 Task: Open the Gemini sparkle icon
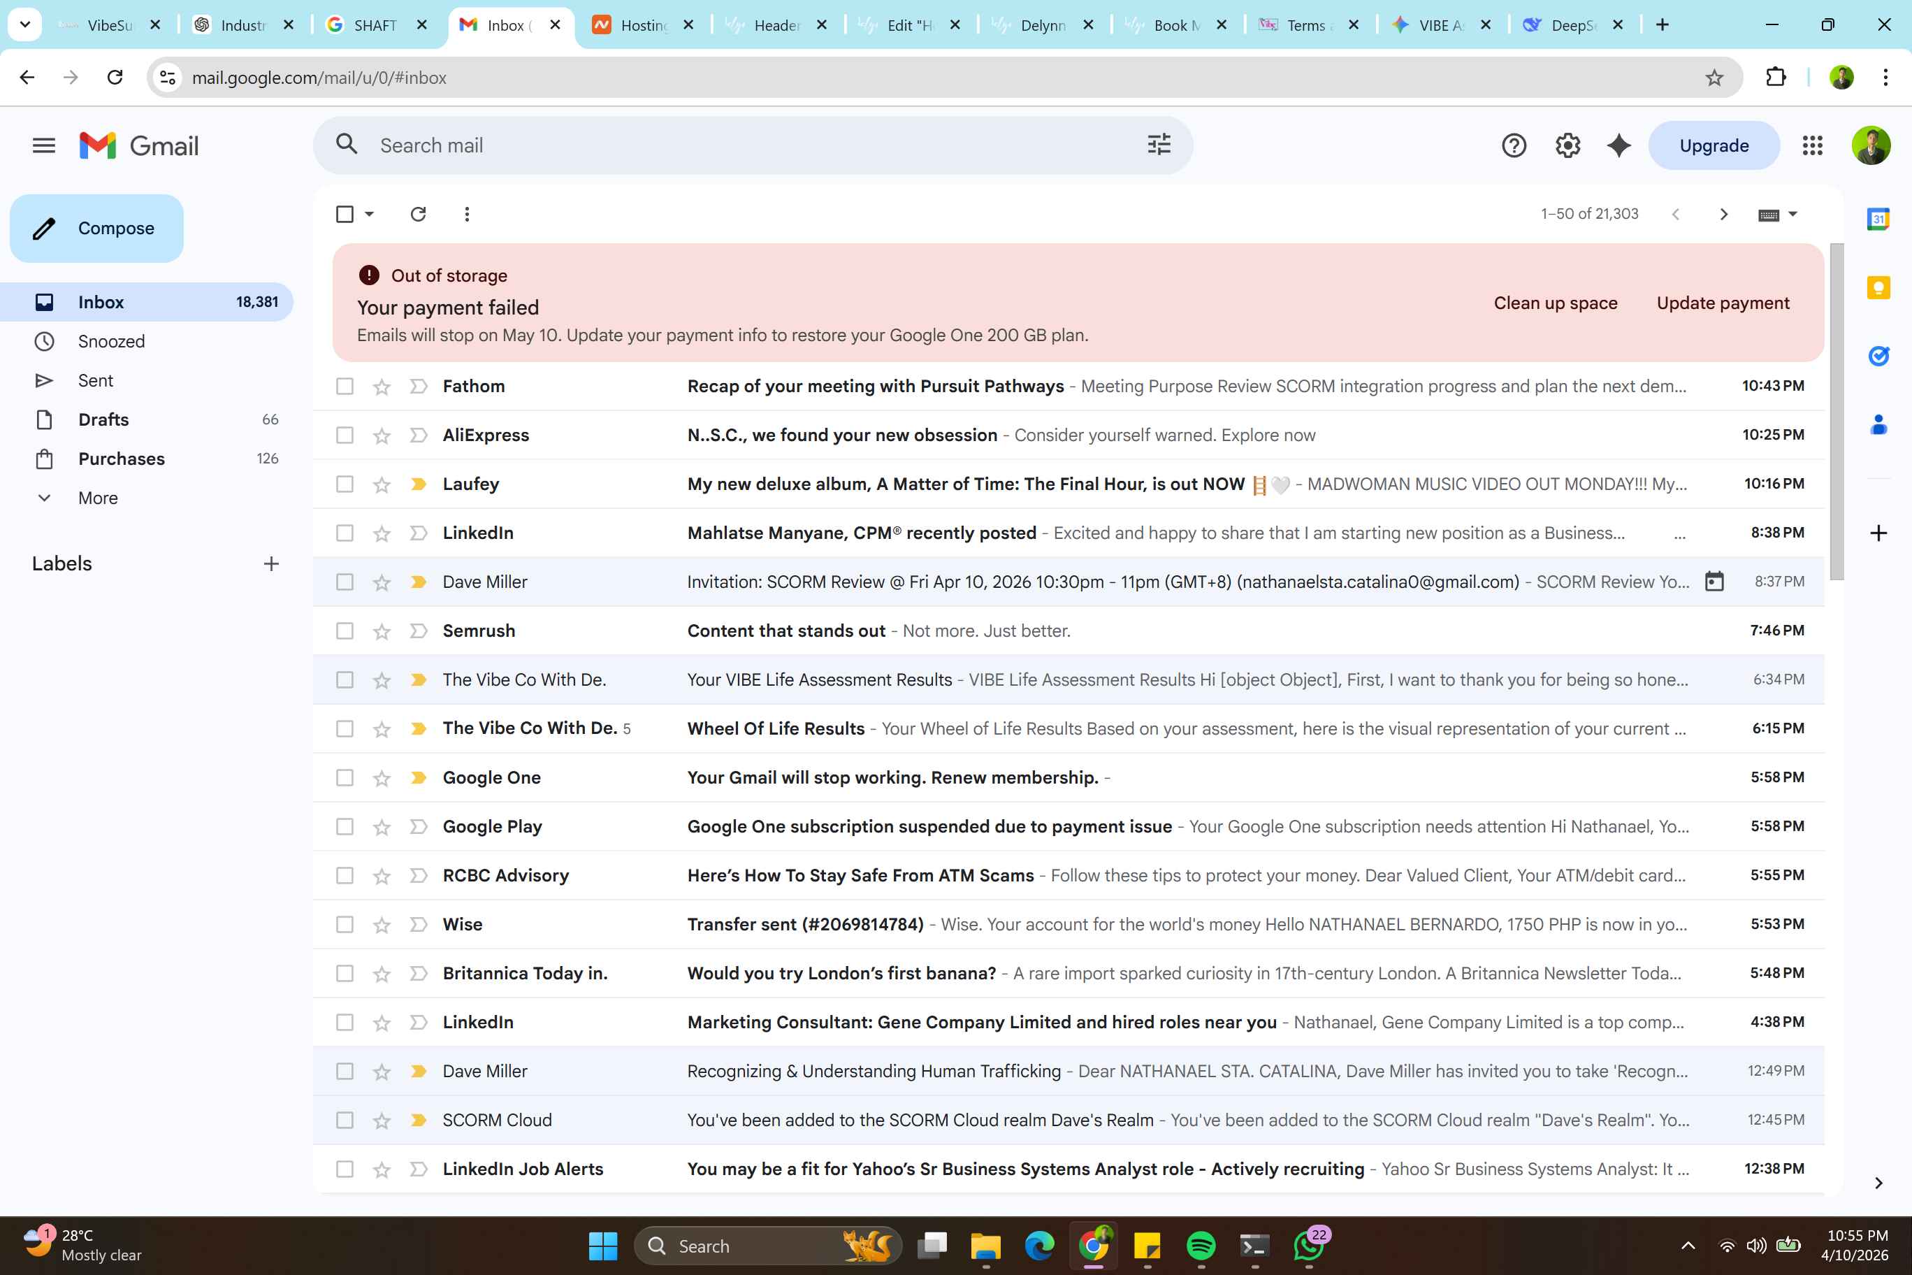1618,145
